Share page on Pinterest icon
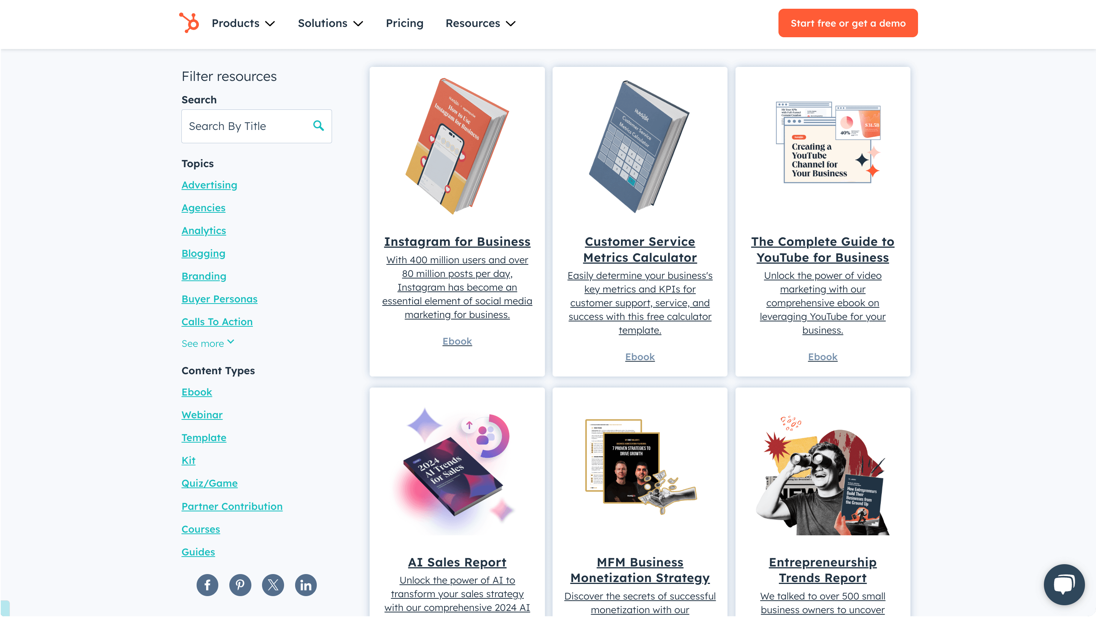Image resolution: width=1096 pixels, height=617 pixels. click(x=240, y=585)
